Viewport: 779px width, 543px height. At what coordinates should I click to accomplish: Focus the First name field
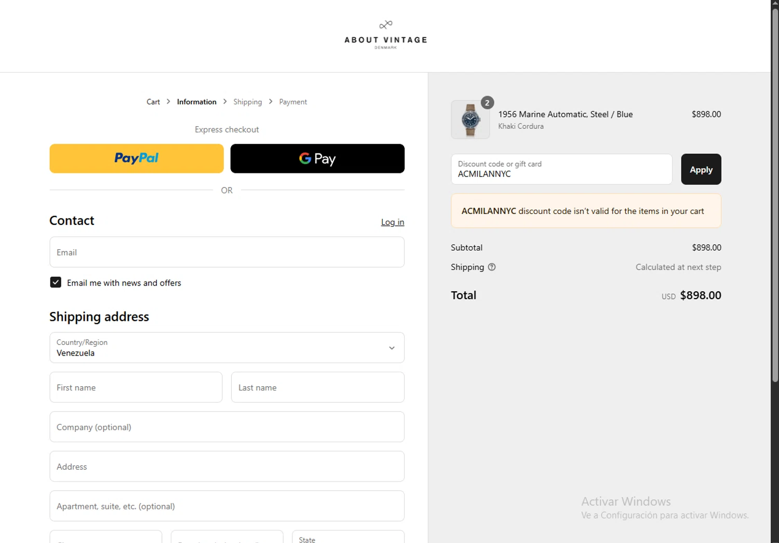coord(136,387)
